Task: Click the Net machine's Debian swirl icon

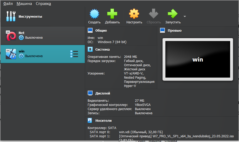Action: pyautogui.click(x=11, y=36)
